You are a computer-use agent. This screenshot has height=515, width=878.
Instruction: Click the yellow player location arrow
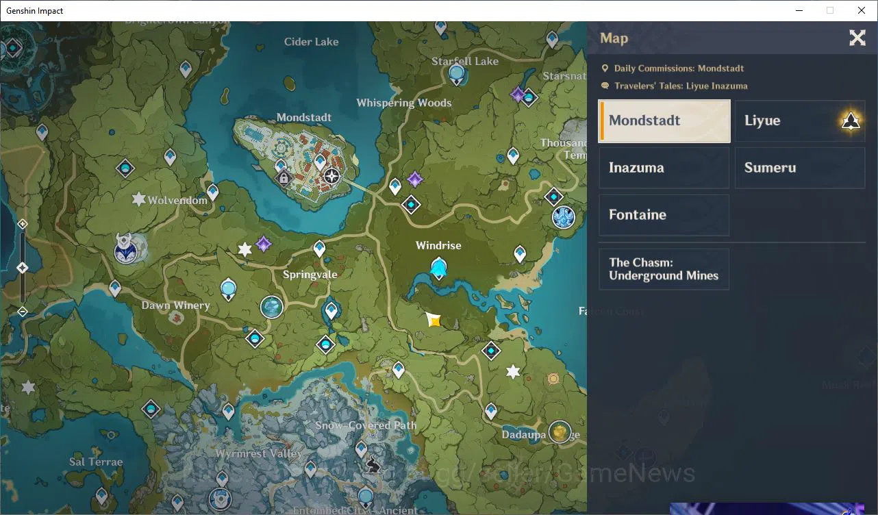pos(434,320)
